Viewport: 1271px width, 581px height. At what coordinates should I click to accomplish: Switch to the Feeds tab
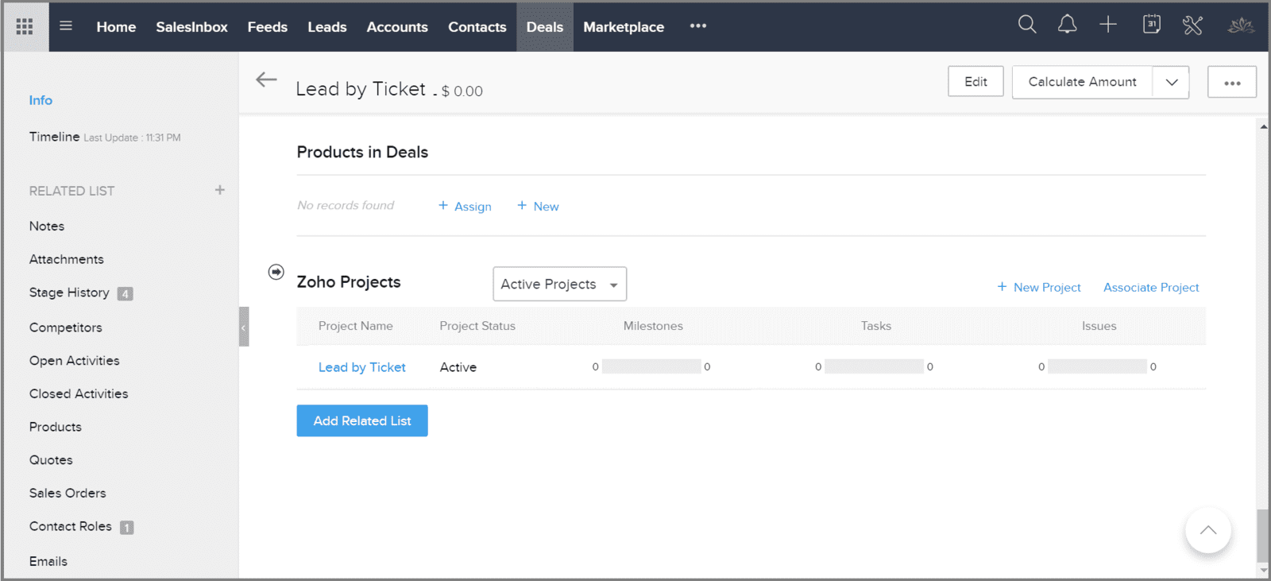[268, 27]
